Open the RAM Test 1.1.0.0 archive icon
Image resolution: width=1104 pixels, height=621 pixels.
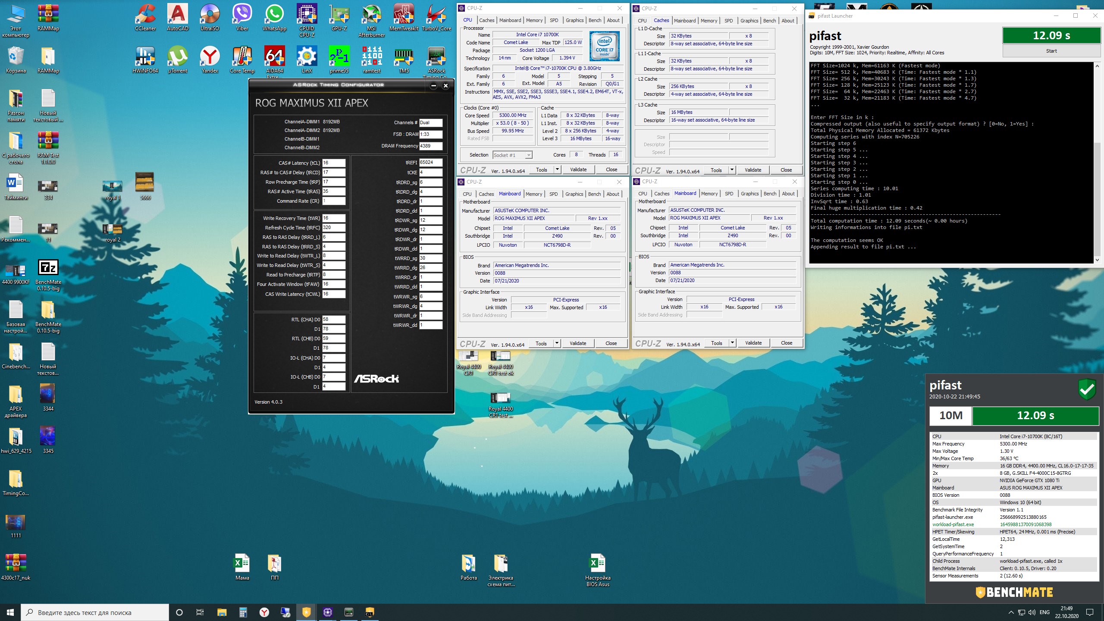[48, 147]
